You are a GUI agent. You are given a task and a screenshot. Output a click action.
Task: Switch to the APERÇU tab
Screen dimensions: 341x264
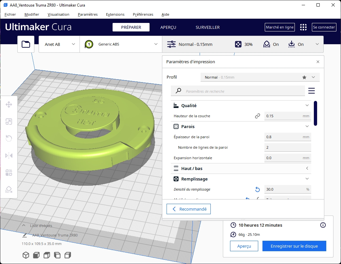point(168,27)
